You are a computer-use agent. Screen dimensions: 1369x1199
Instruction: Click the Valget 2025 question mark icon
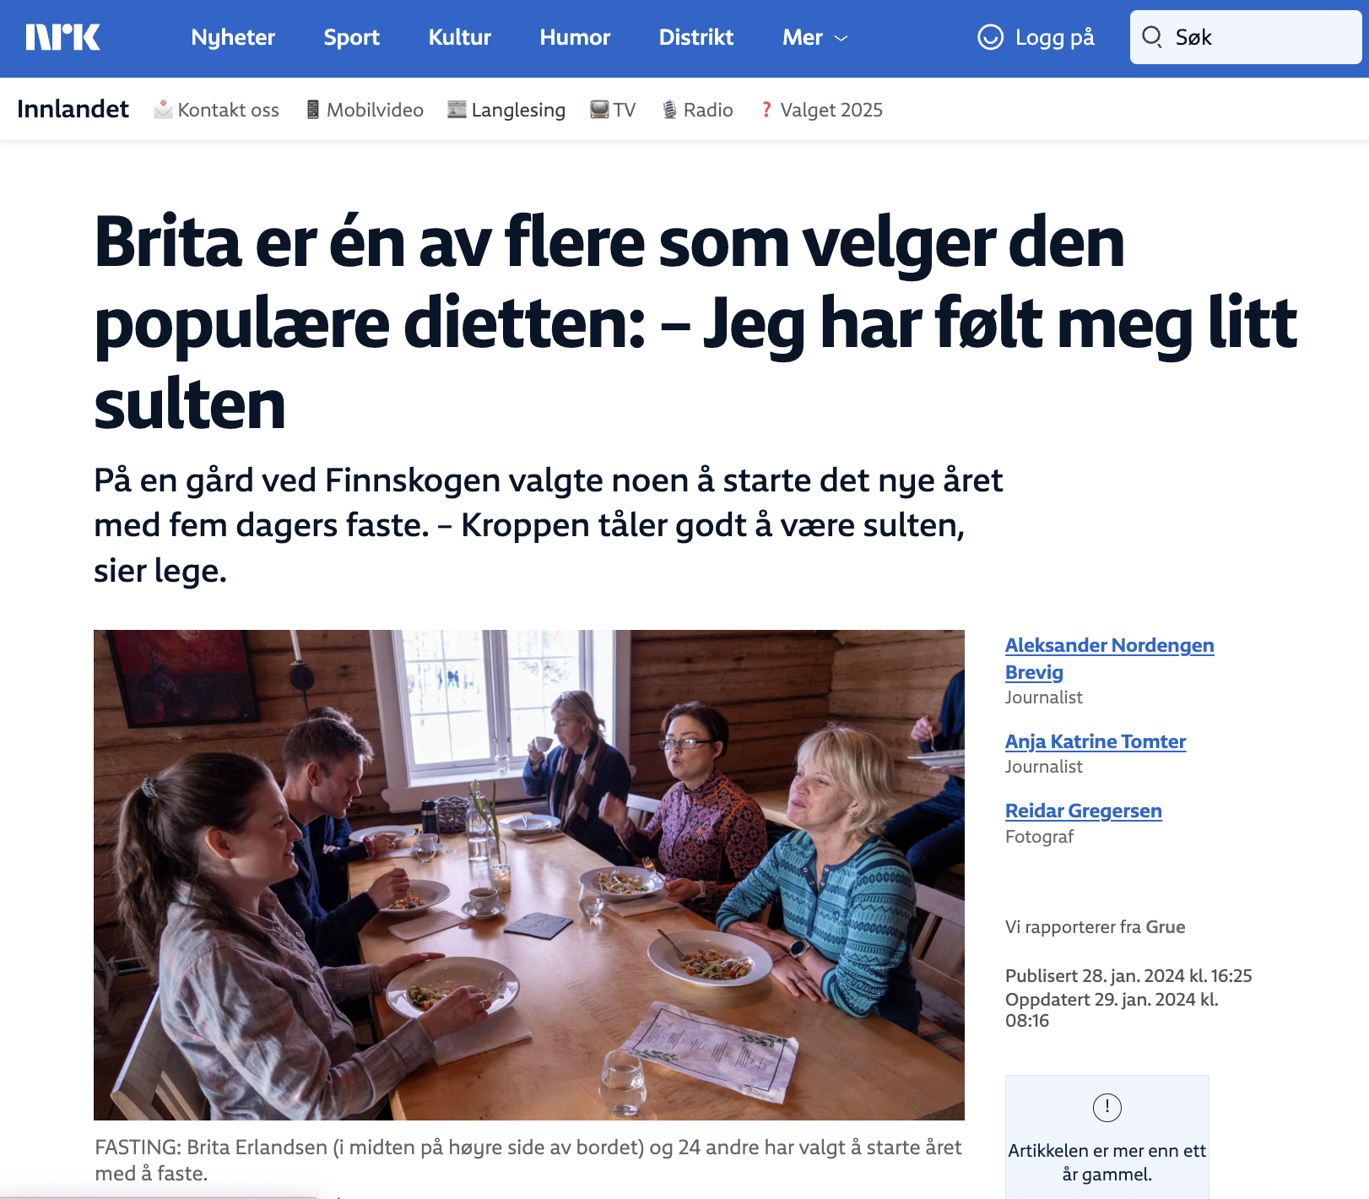pos(766,110)
